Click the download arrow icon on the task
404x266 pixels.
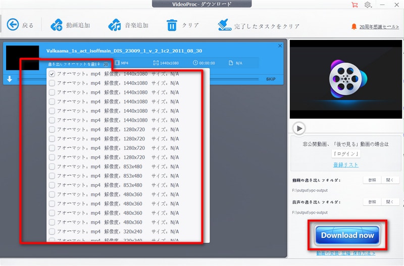click(10, 79)
